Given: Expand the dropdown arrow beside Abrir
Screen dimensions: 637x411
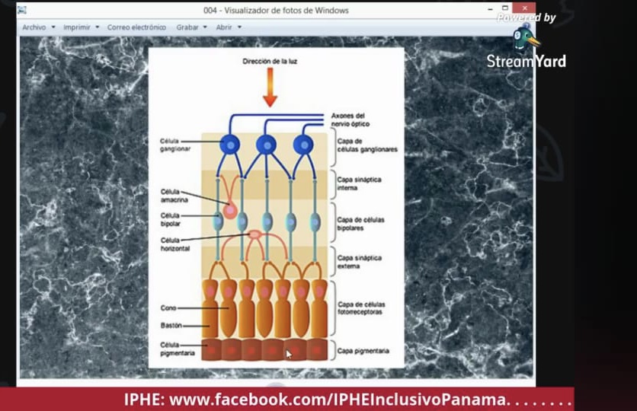Looking at the screenshot, I should (239, 27).
